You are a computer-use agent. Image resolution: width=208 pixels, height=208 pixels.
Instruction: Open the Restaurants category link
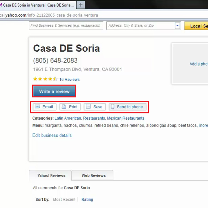[x=94, y=118]
